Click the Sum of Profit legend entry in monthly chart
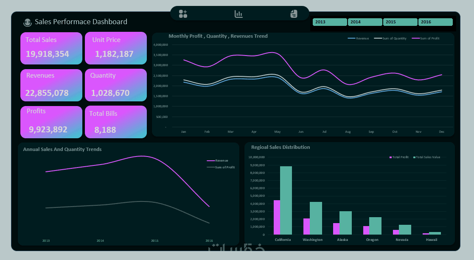This screenshot has height=260, width=474. pyautogui.click(x=426, y=38)
